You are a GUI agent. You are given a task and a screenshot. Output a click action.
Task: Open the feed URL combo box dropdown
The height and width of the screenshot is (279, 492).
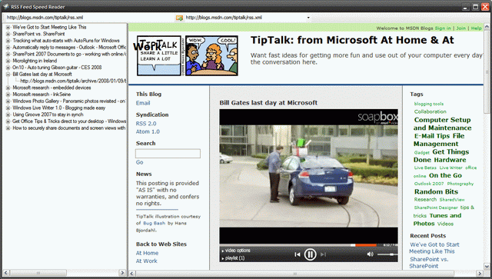click(x=308, y=18)
